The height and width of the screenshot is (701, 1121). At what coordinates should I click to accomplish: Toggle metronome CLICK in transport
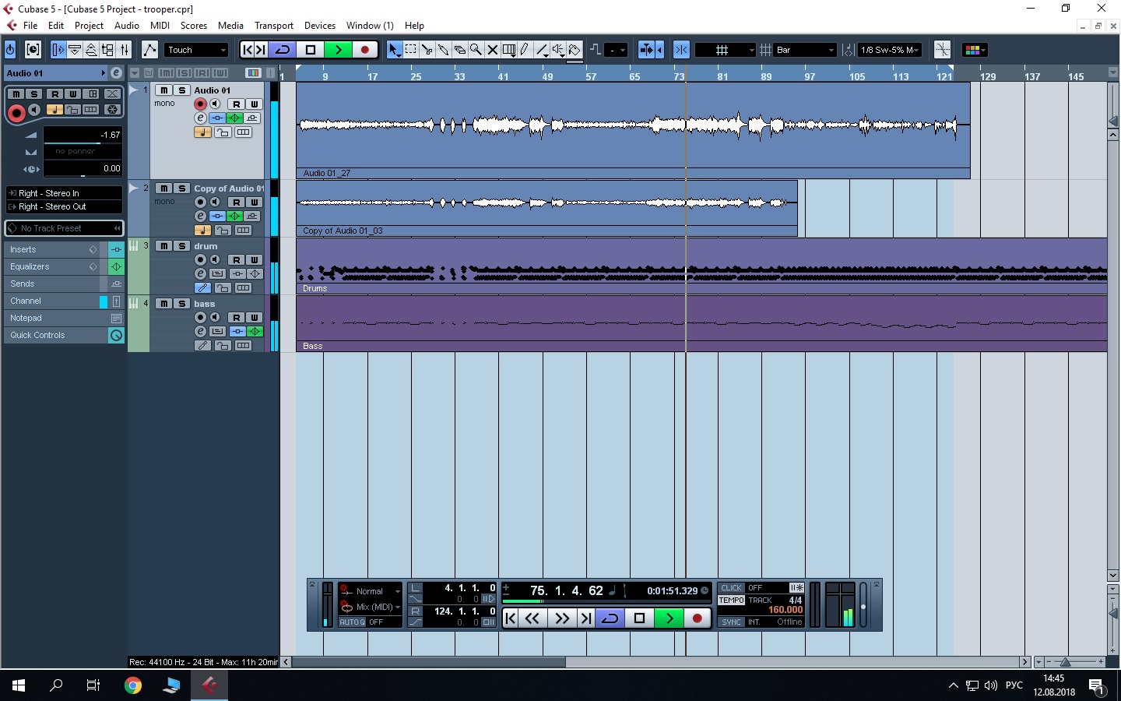[732, 588]
